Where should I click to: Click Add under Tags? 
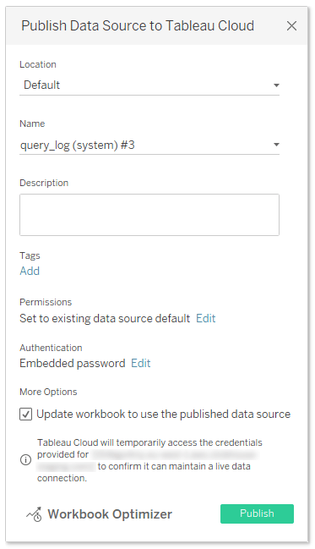(30, 271)
